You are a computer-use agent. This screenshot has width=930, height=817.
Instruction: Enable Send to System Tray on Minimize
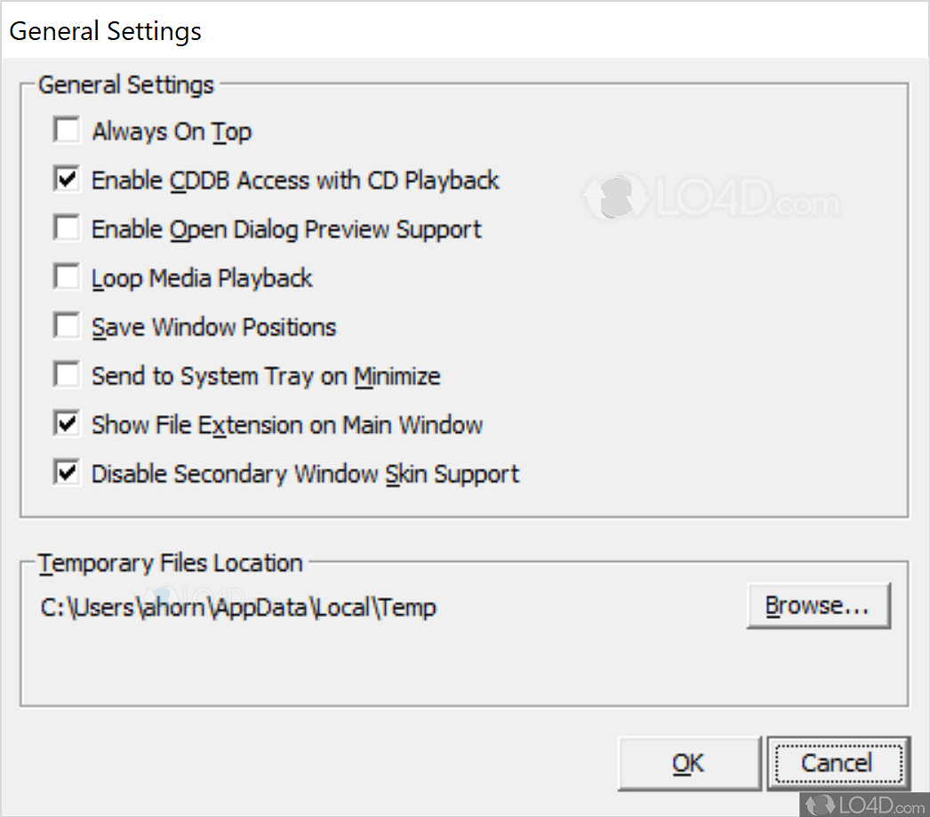coord(66,373)
